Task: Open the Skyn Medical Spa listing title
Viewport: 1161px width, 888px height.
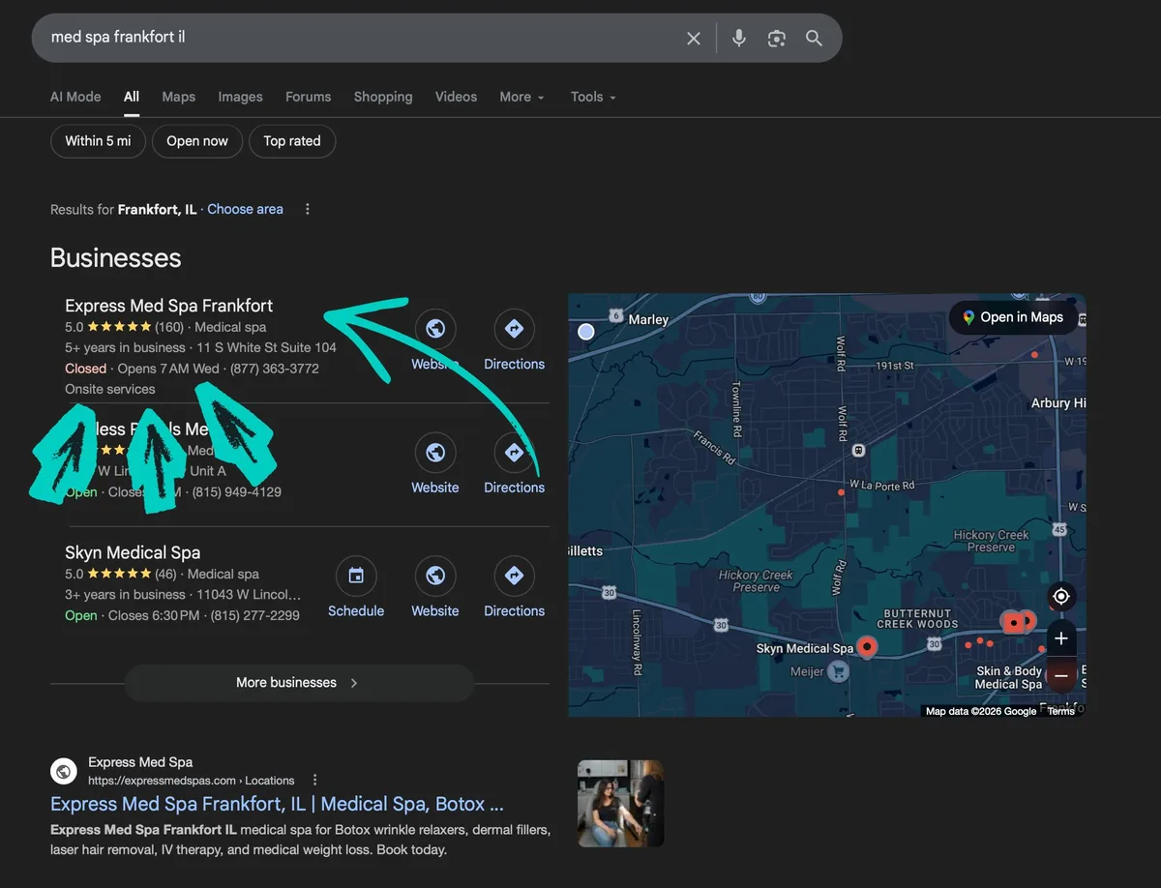Action: 133,552
